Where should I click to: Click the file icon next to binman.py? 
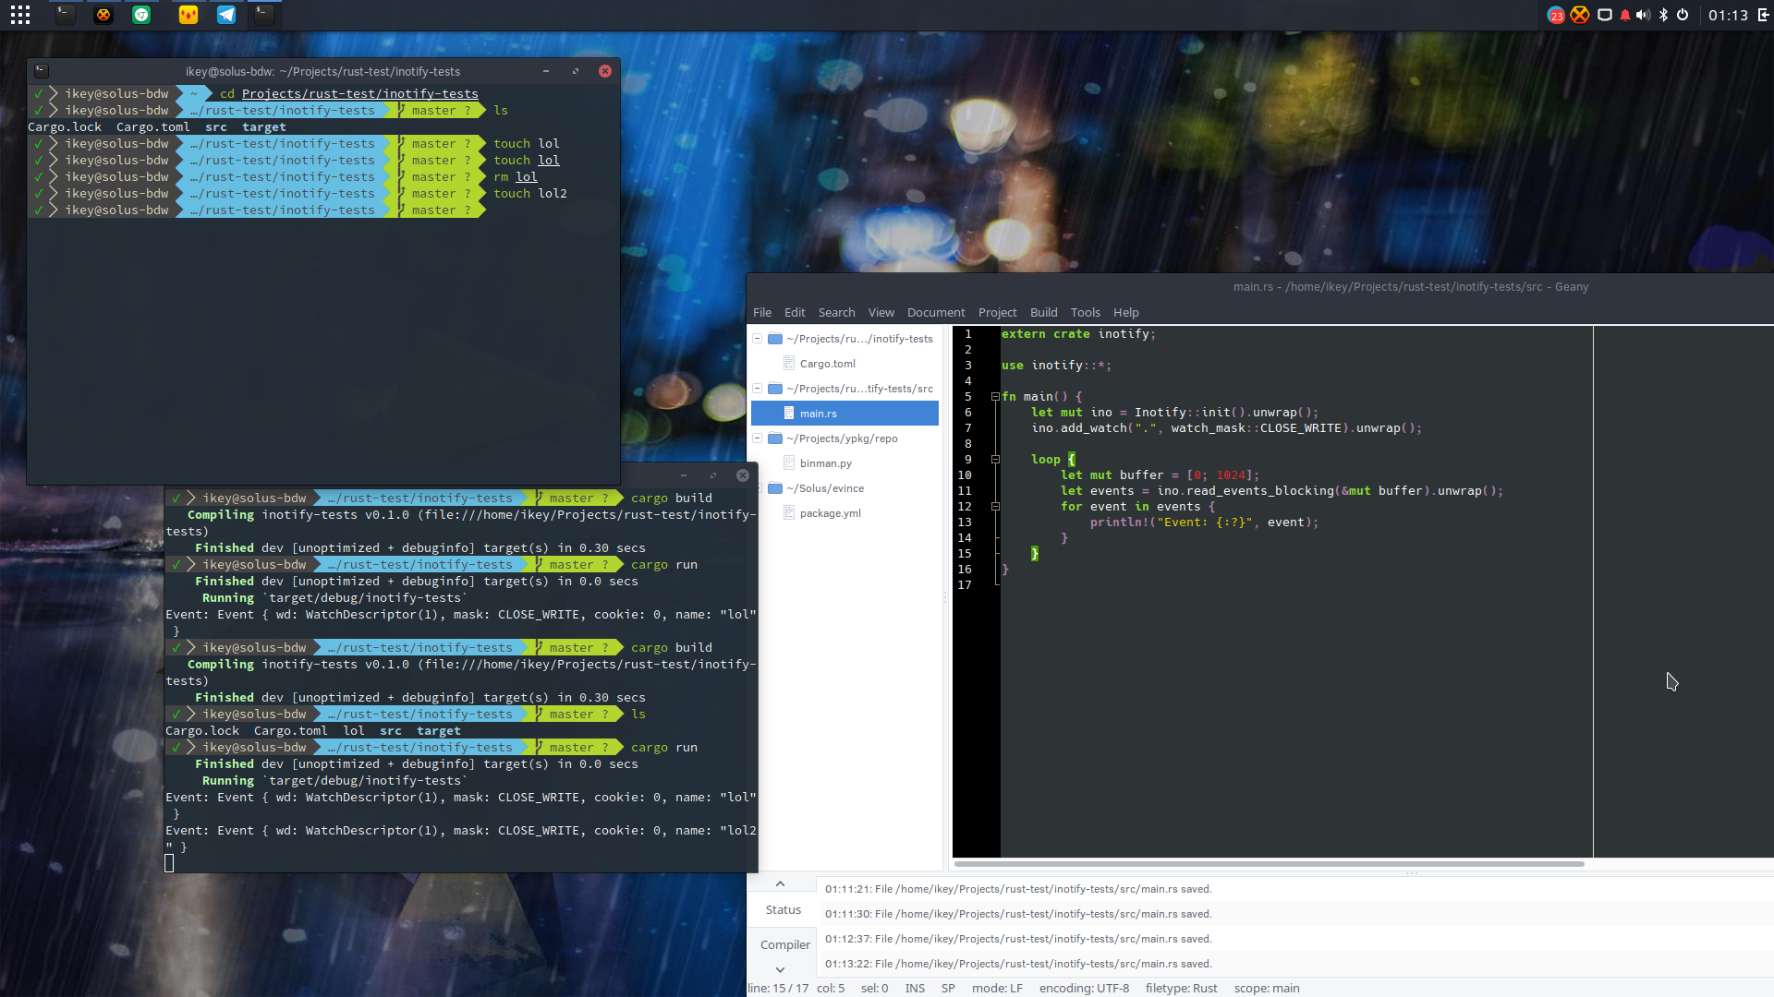pyautogui.click(x=789, y=463)
